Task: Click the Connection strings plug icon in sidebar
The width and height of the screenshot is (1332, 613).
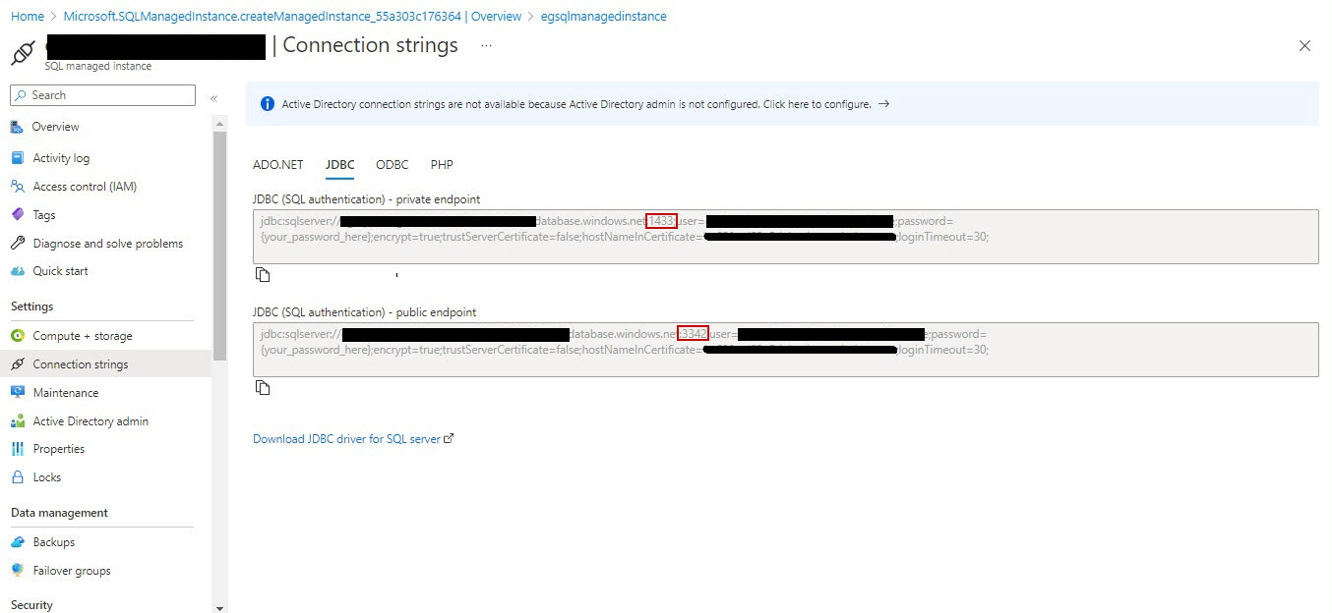Action: coord(17,364)
